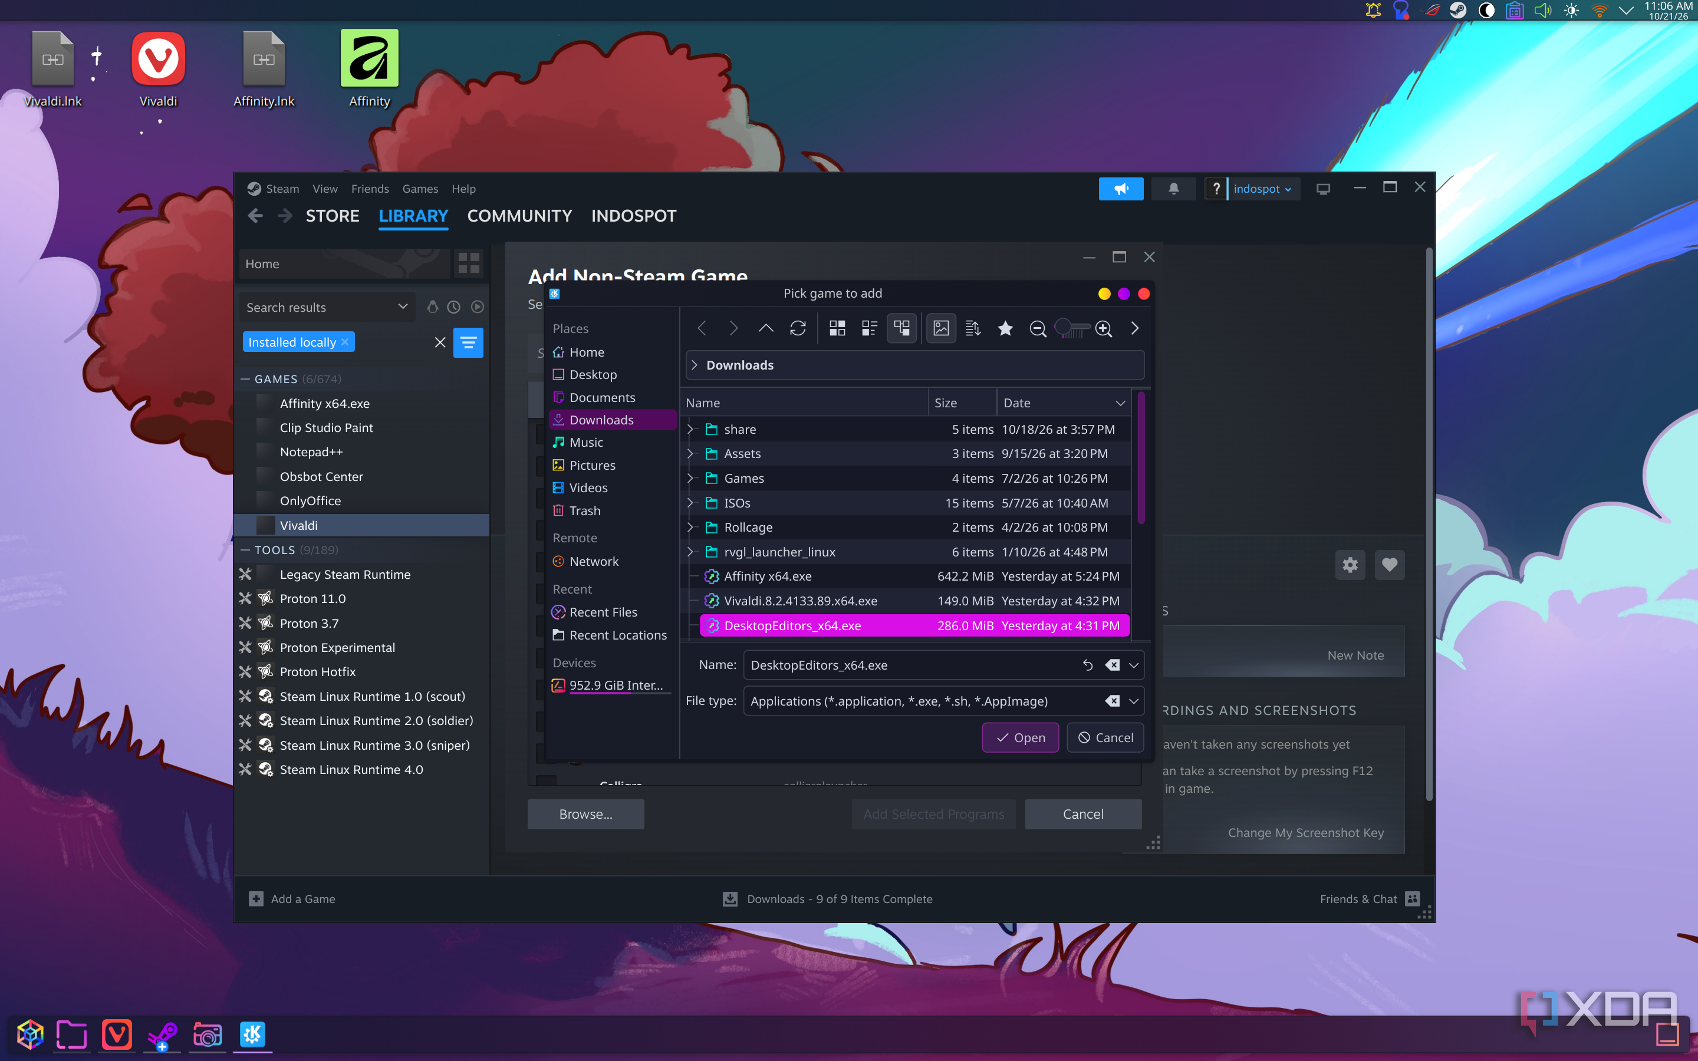Favorite game with heart icon
The height and width of the screenshot is (1061, 1698).
point(1389,564)
